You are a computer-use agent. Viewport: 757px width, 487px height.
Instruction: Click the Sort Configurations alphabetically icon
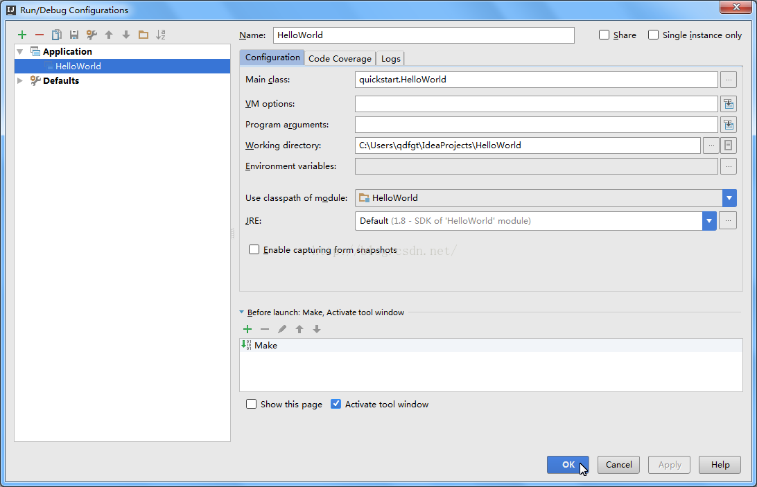161,35
